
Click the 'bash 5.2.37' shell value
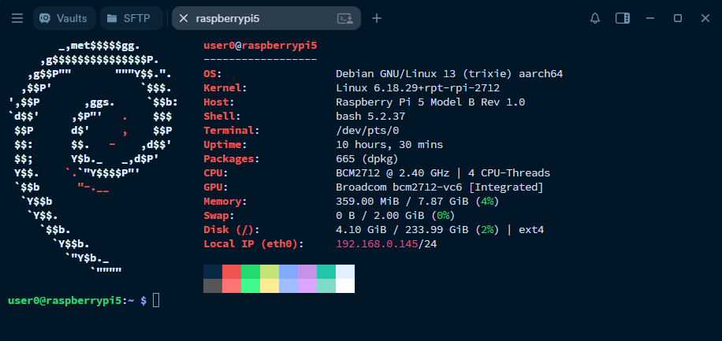pyautogui.click(x=370, y=117)
